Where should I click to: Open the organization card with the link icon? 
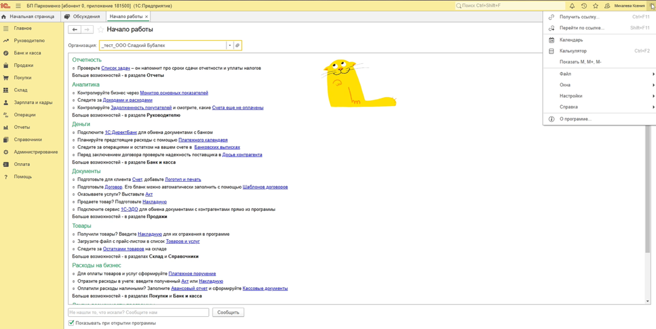tap(237, 45)
